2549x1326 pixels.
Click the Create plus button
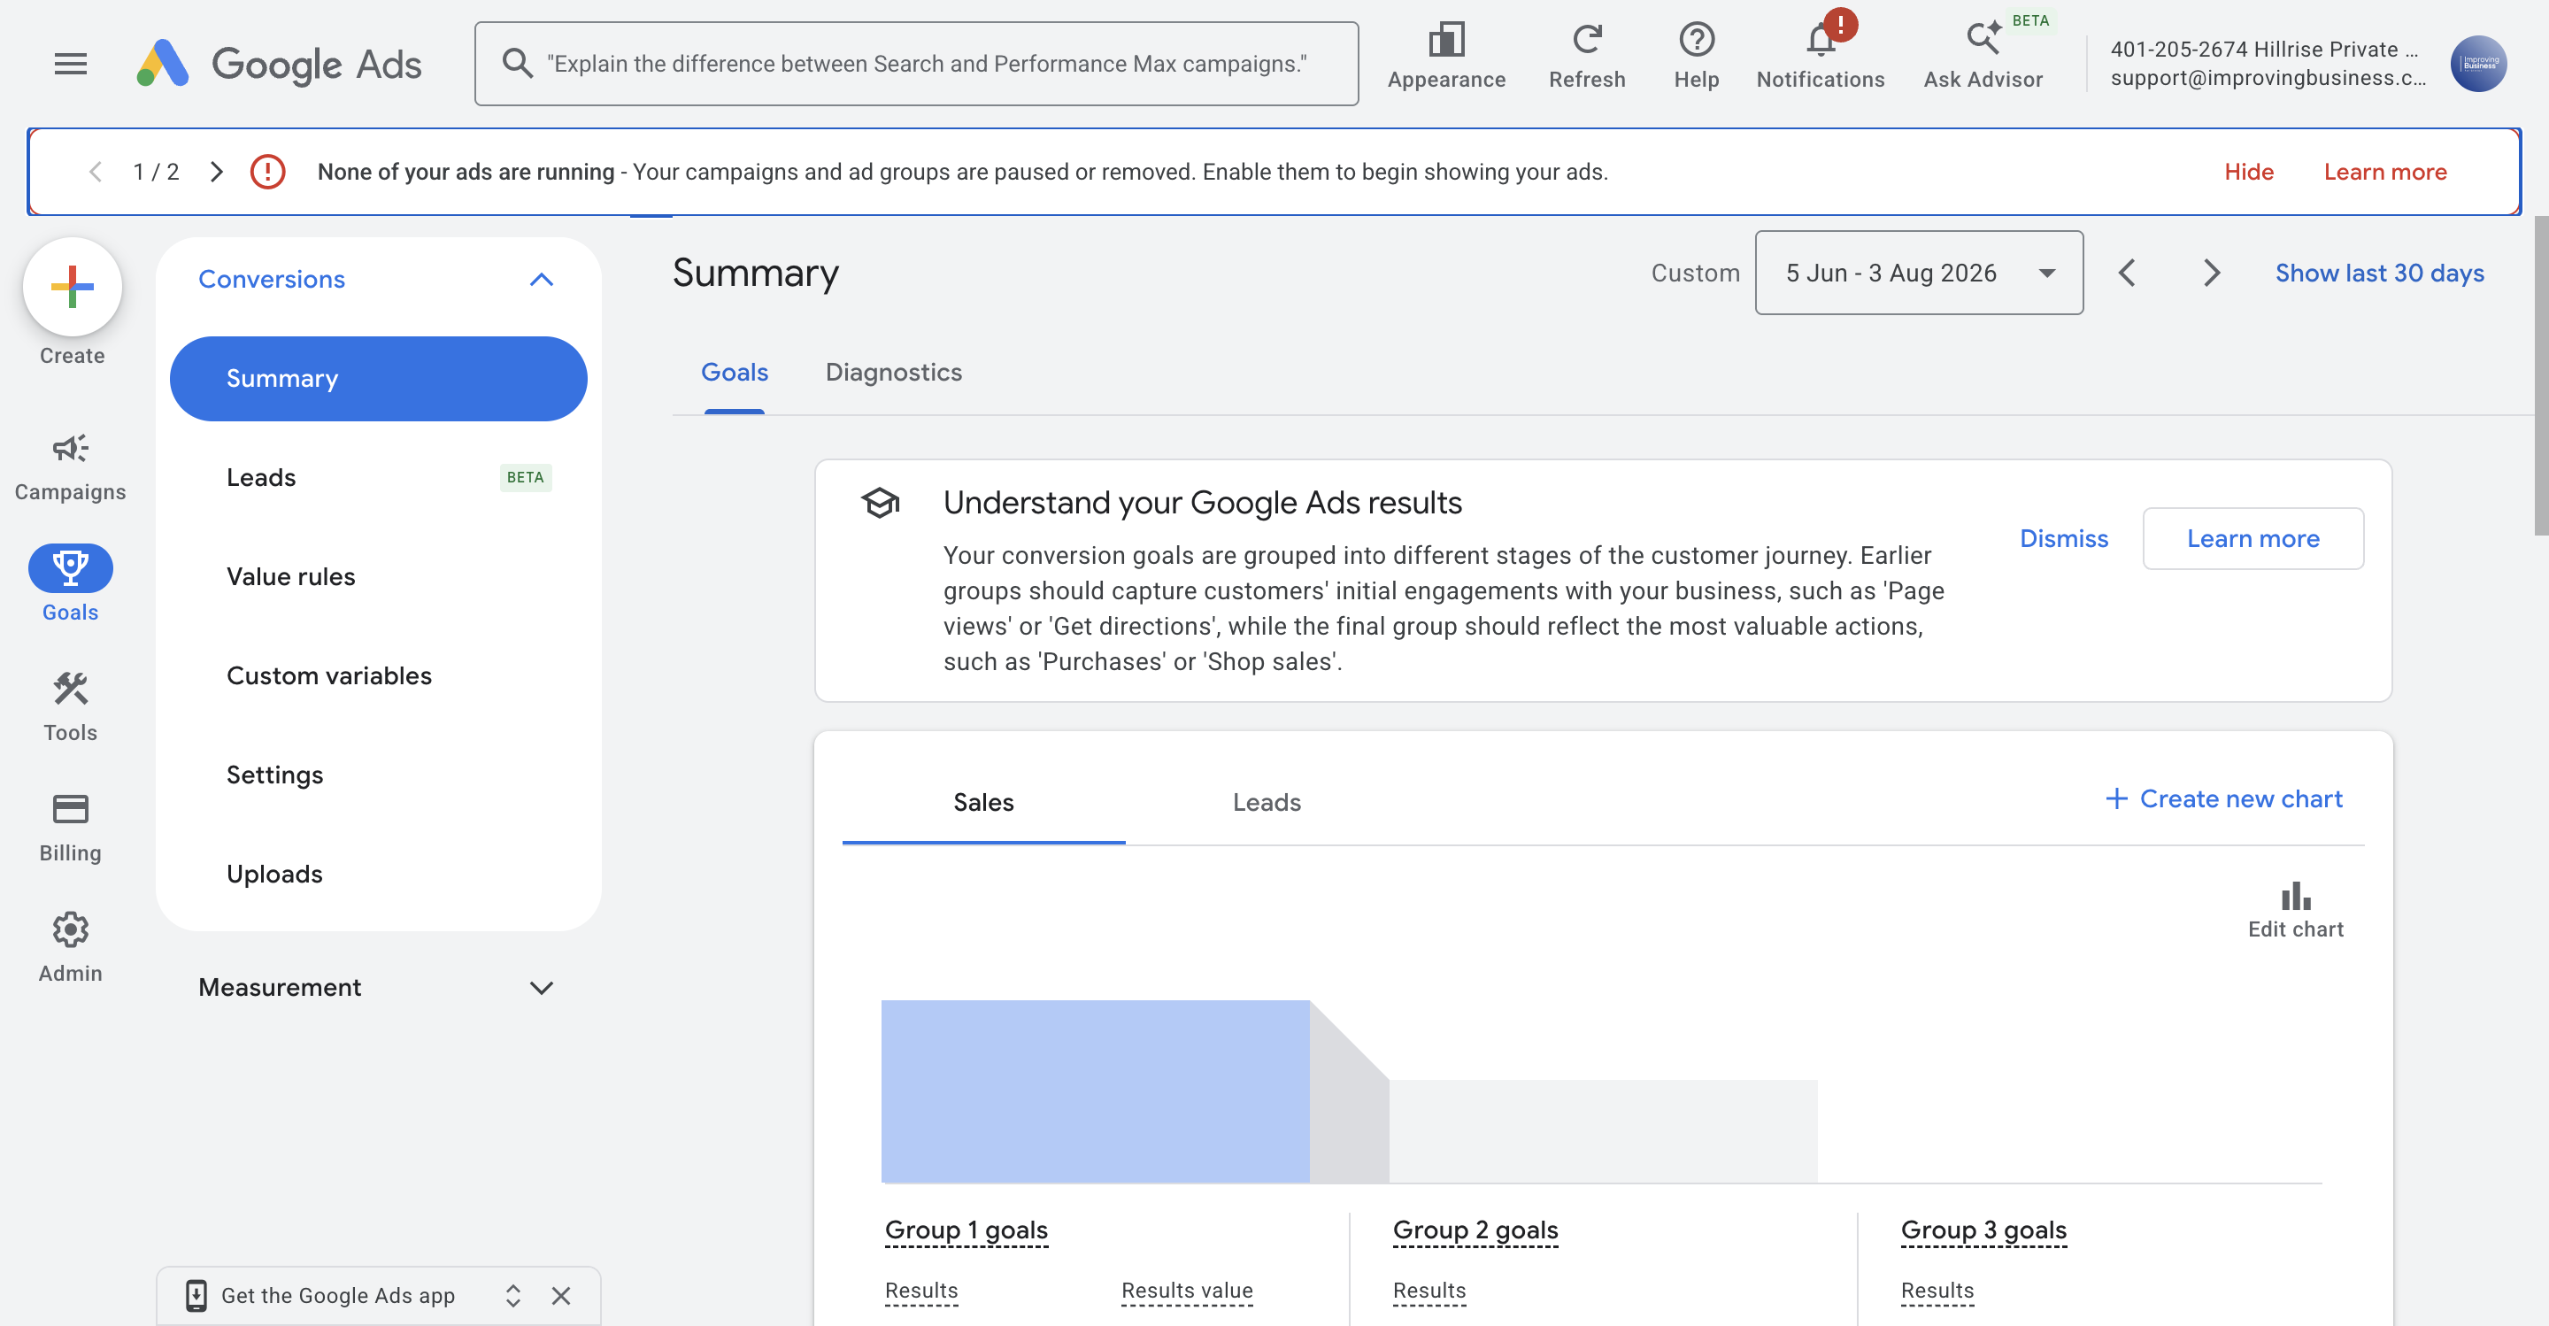click(x=73, y=287)
